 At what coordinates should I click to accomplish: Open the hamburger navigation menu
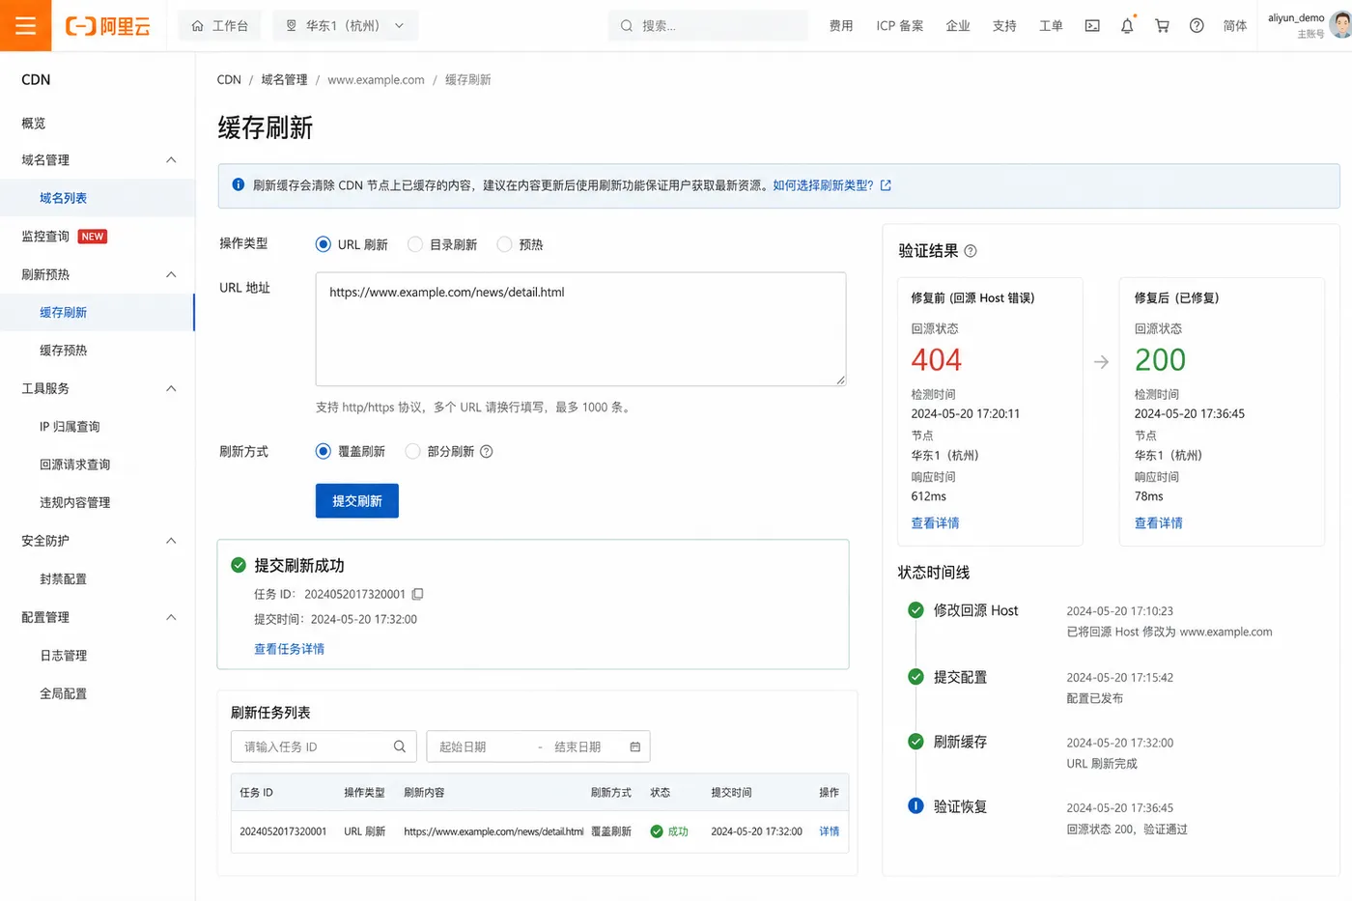click(25, 25)
